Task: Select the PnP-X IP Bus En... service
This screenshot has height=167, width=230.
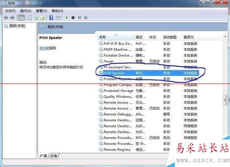Action: [x=148, y=44]
